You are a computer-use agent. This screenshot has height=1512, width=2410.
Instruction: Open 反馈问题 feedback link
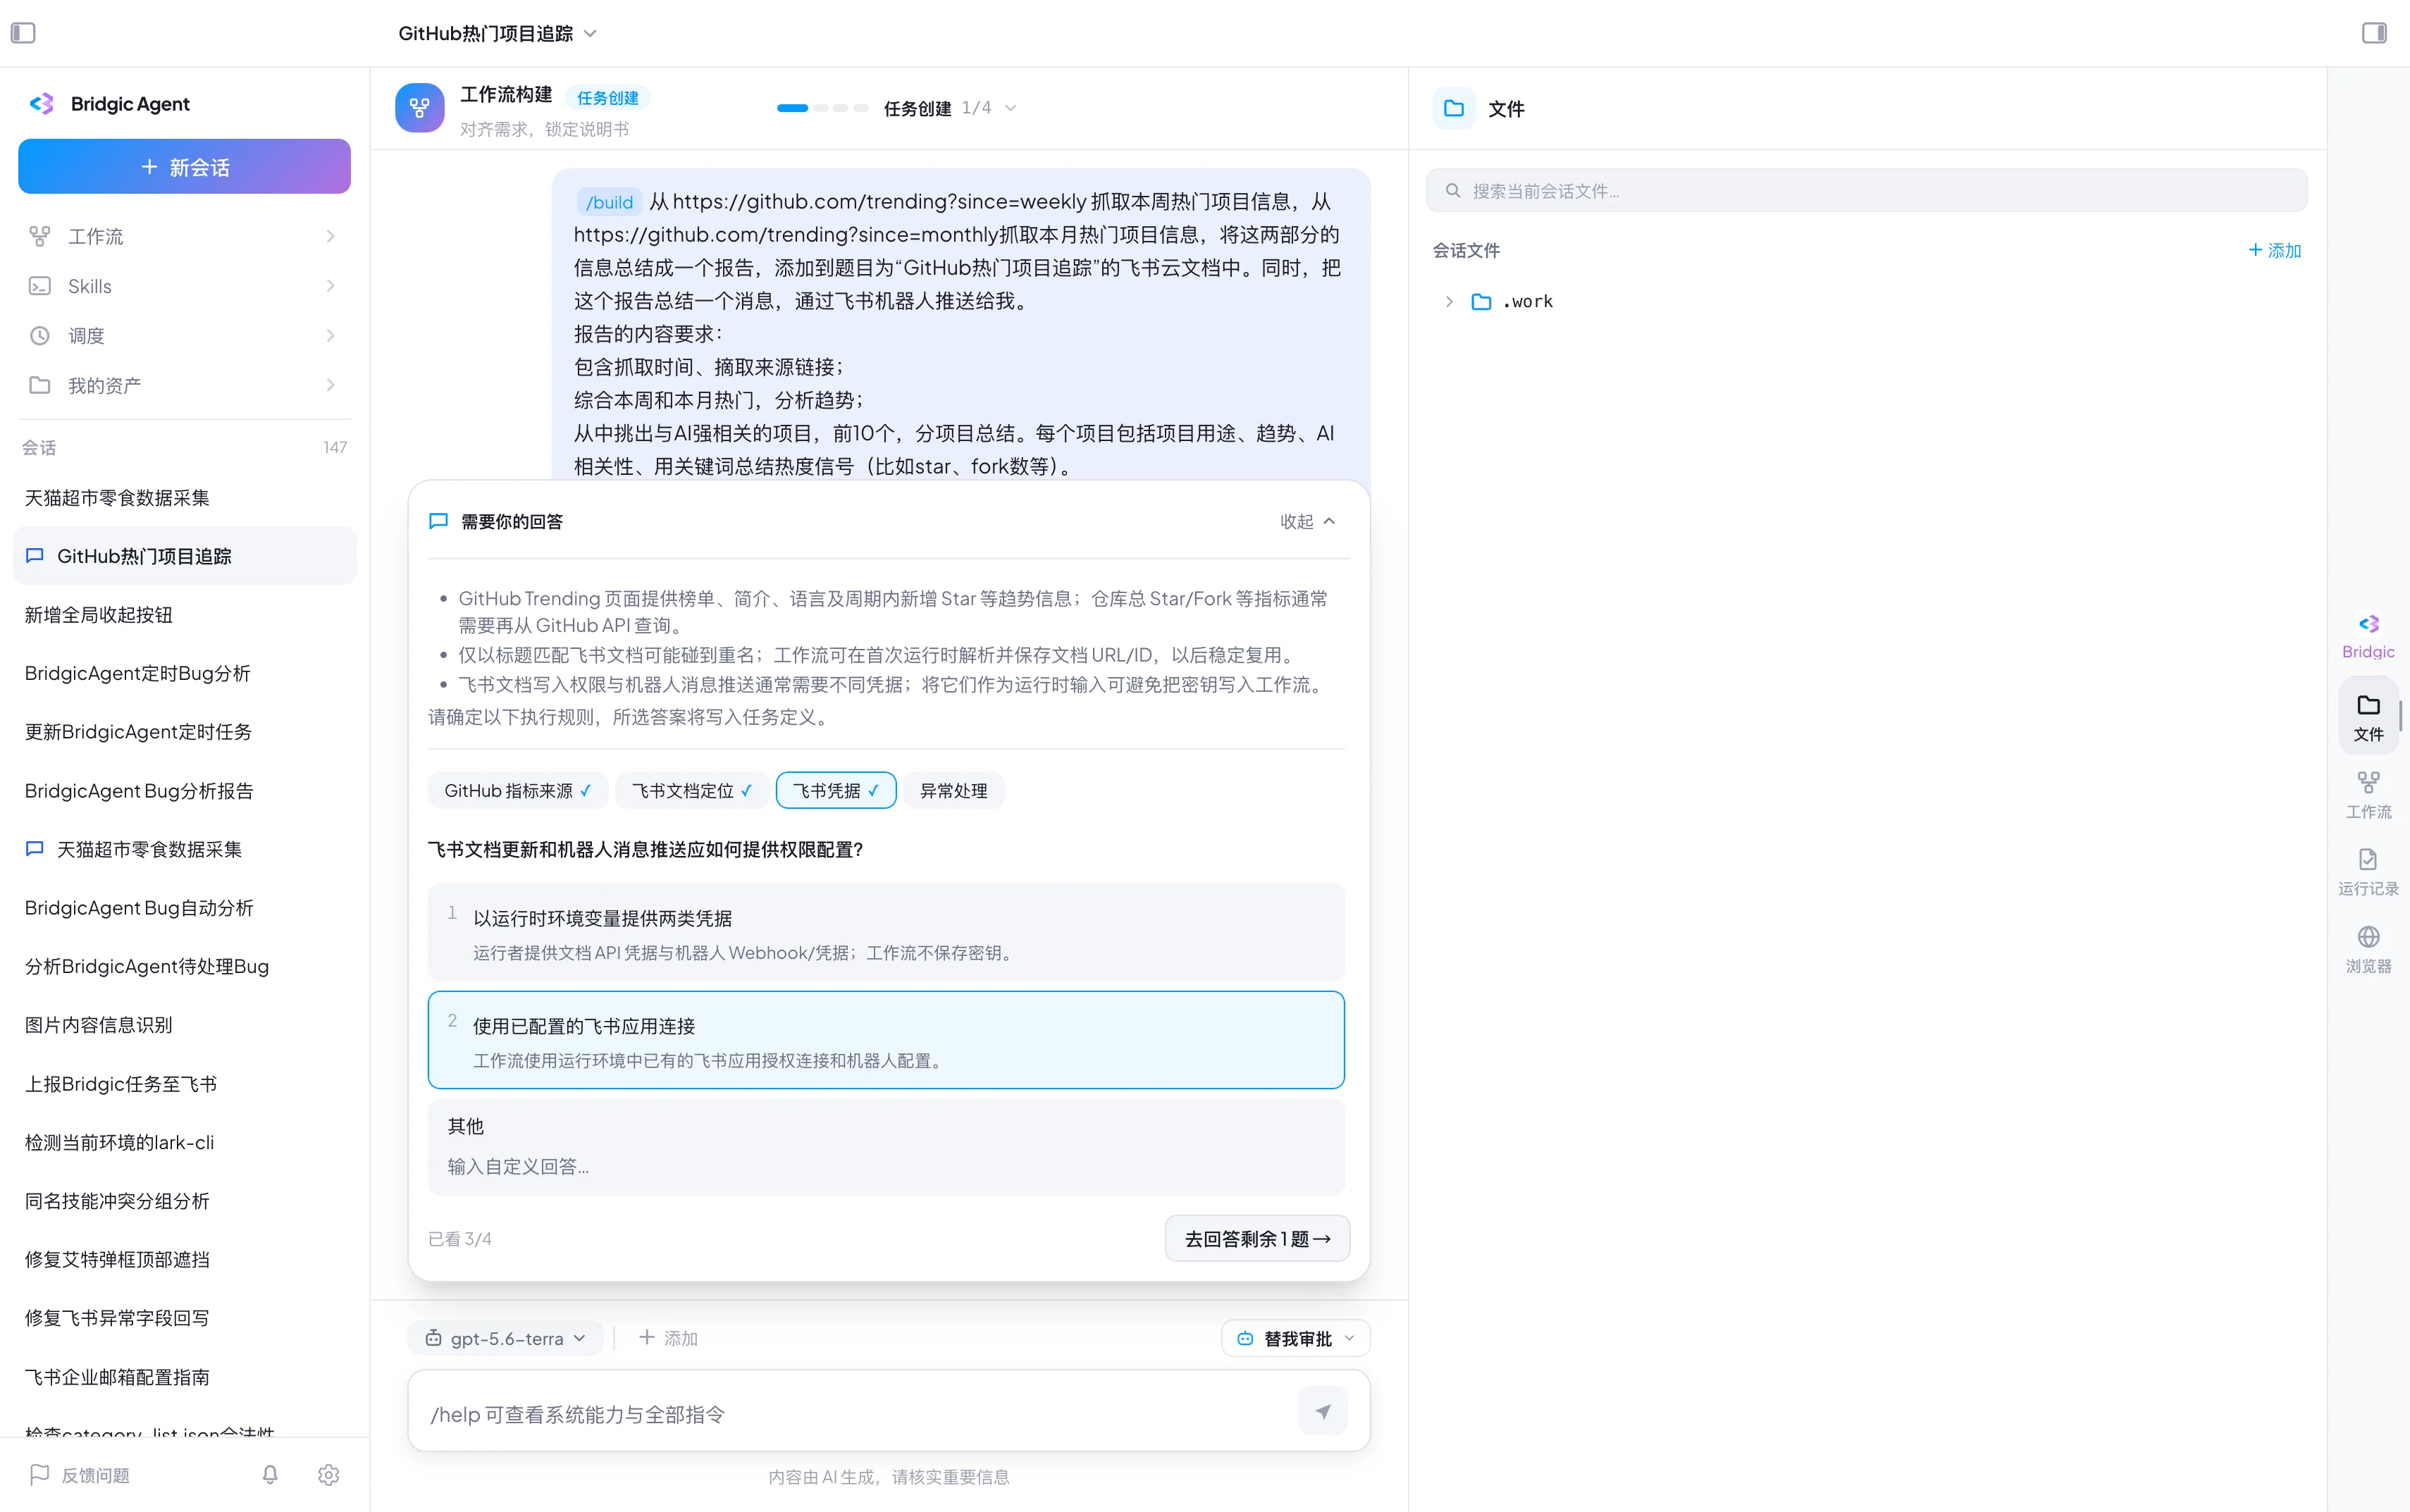click(x=80, y=1474)
